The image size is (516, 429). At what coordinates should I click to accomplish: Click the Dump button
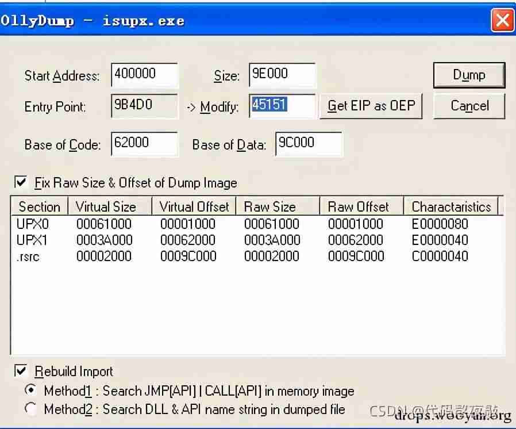coord(469,75)
